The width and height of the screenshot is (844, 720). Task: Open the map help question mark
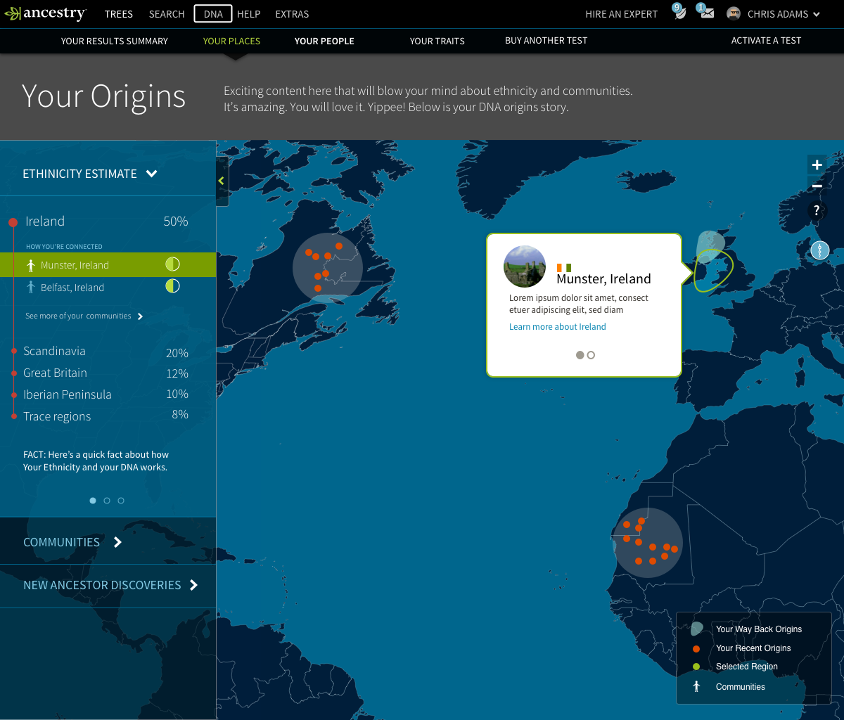point(817,210)
